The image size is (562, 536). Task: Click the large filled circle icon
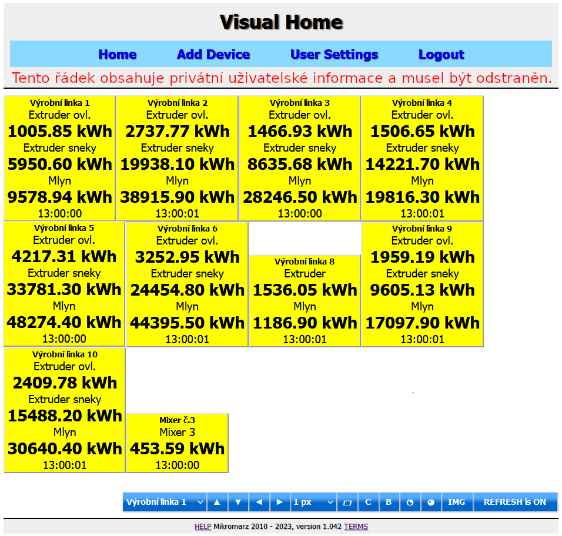431,502
